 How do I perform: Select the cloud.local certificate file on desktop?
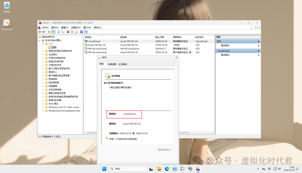tap(7, 25)
